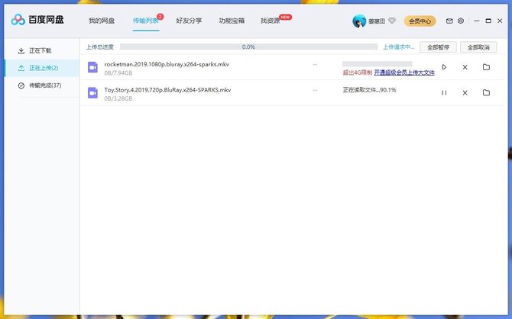Open folder for the rocketman file
The image size is (512, 319).
[486, 67]
